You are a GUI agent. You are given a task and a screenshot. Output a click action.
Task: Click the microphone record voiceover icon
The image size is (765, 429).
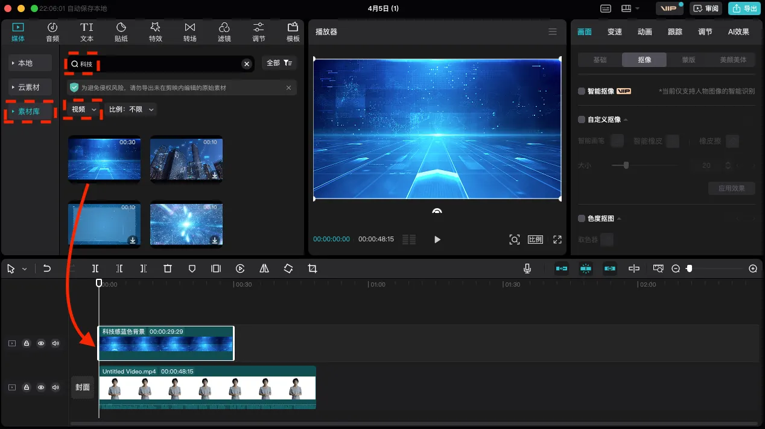point(527,269)
